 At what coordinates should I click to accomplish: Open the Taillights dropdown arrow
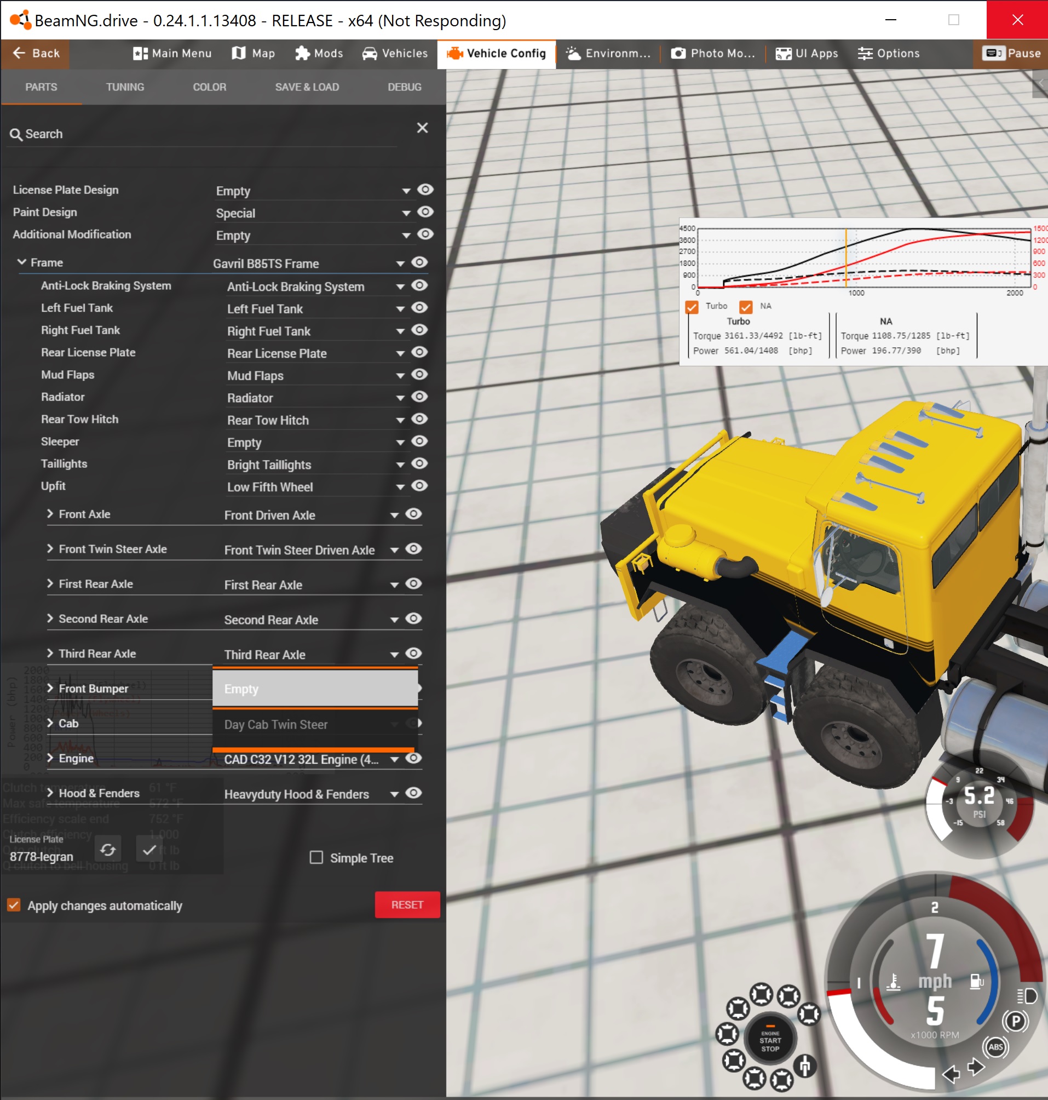coord(400,465)
